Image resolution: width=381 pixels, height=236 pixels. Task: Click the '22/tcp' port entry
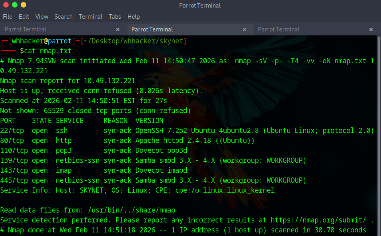click(x=12, y=131)
